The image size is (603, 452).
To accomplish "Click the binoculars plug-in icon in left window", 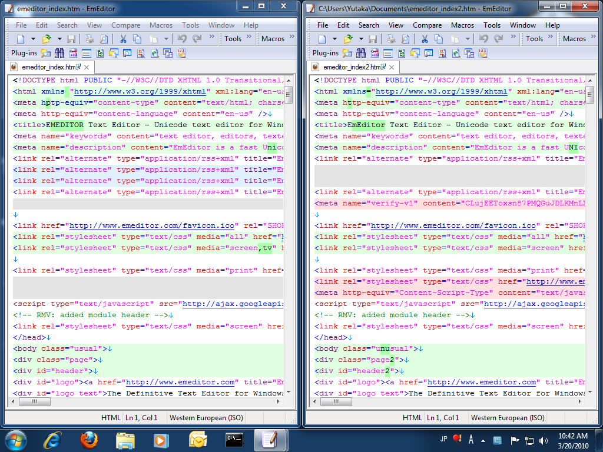I will click(x=59, y=53).
